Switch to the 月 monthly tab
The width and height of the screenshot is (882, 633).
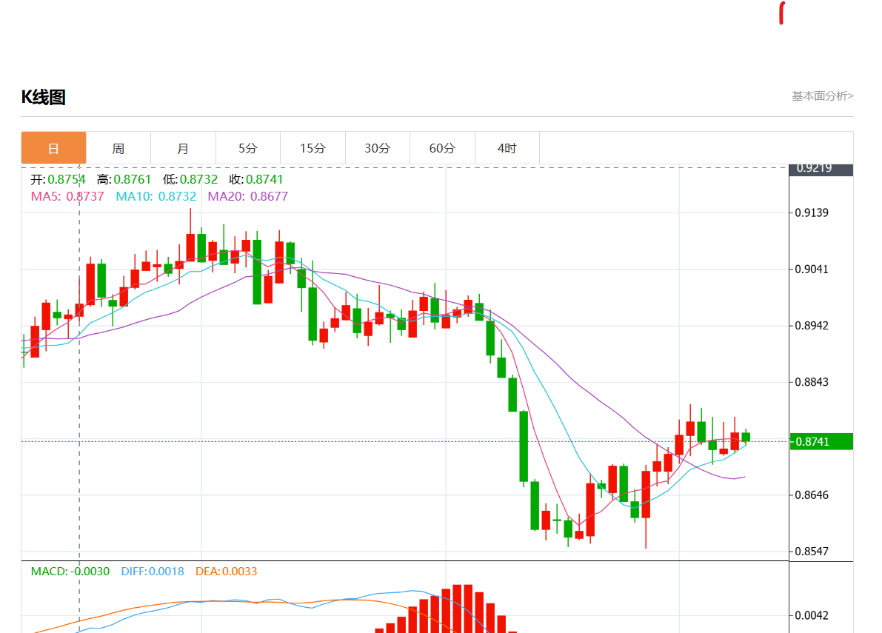coord(183,148)
